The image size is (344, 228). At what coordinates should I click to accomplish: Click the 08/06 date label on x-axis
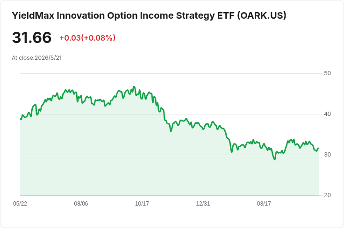[x=81, y=203]
